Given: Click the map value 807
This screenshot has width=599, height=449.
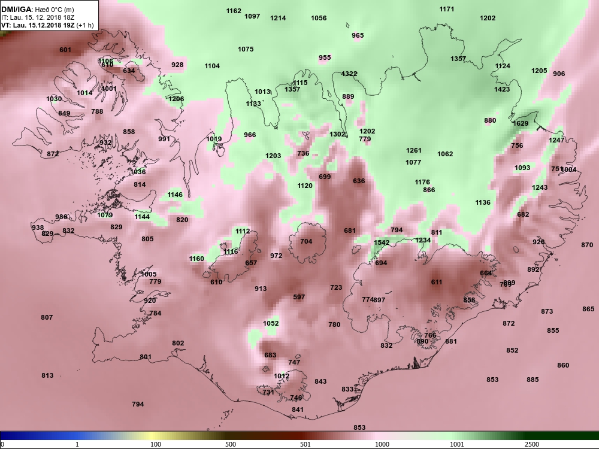Looking at the screenshot, I should click(47, 317).
